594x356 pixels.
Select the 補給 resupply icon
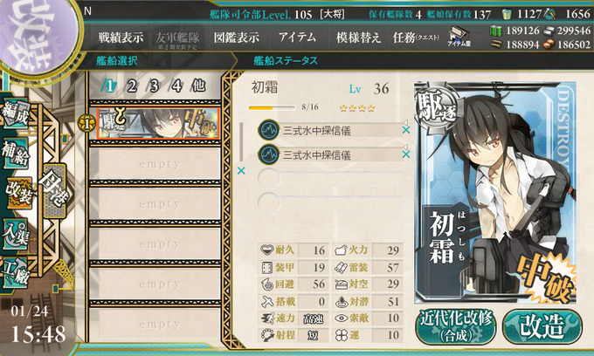coord(16,153)
